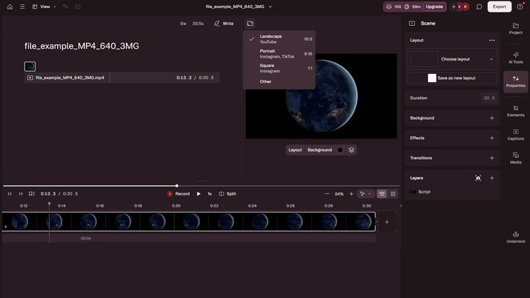
Task: Open the comments speech bubble icon
Action: click(x=479, y=7)
